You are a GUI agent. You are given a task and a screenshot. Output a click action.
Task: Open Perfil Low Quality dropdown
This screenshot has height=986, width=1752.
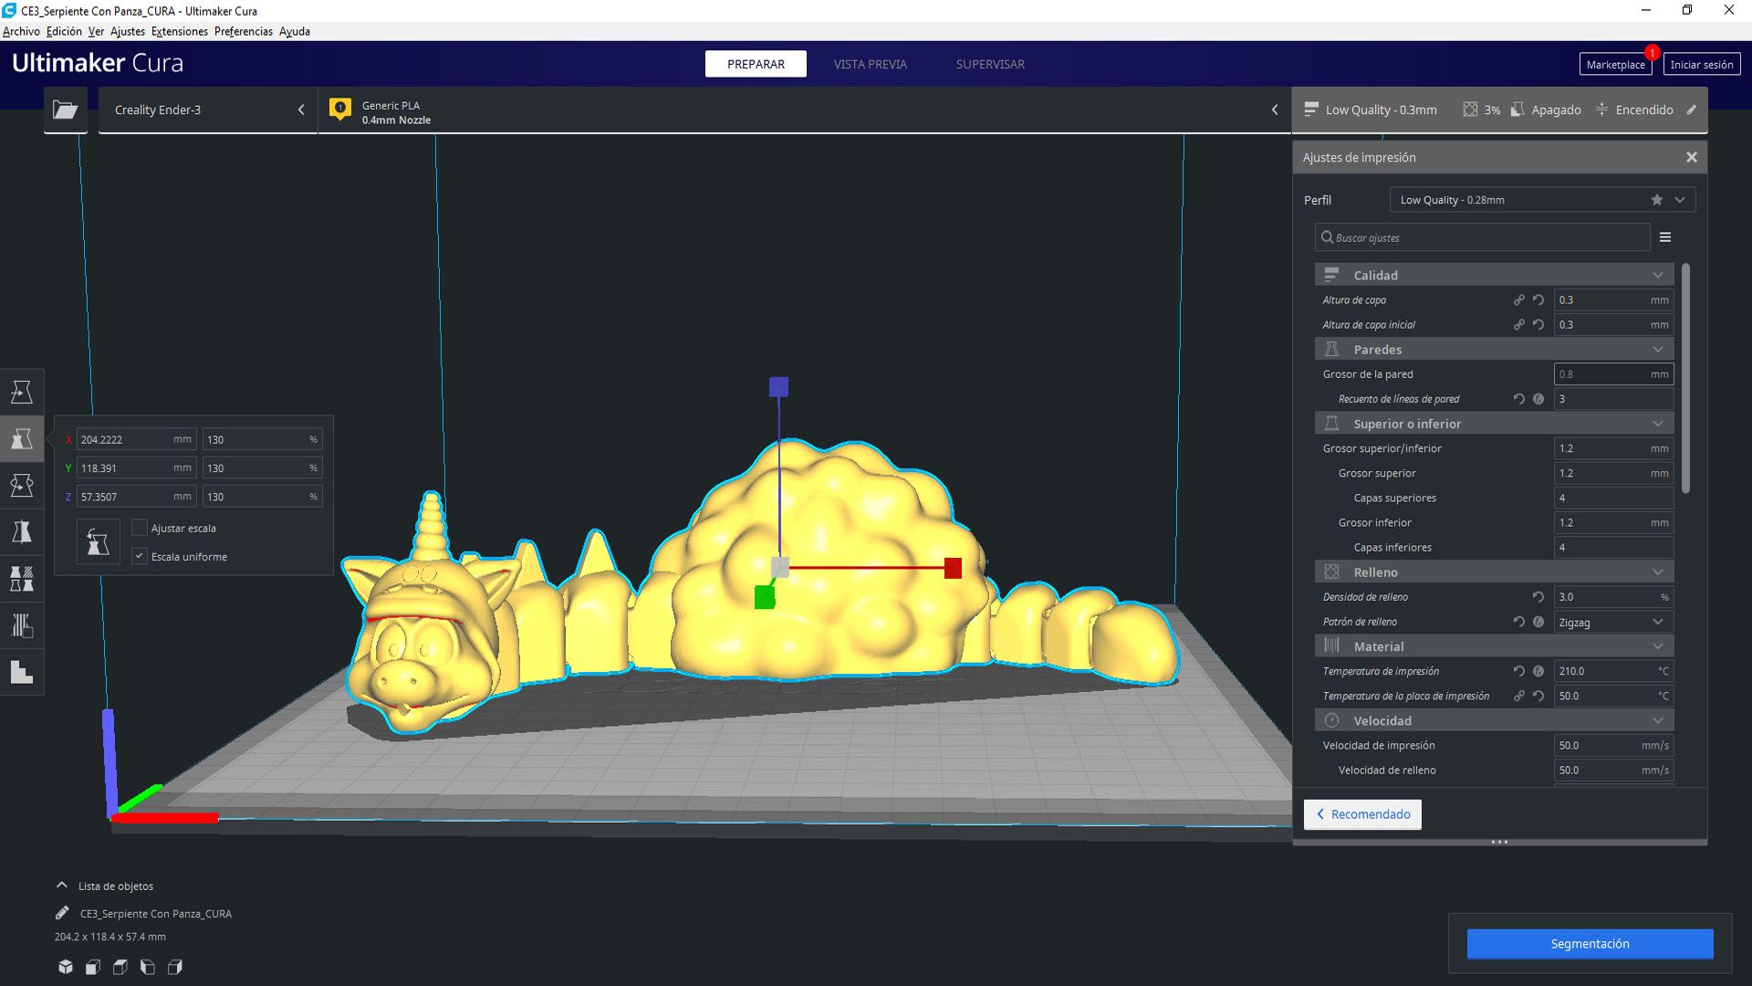(x=1542, y=200)
